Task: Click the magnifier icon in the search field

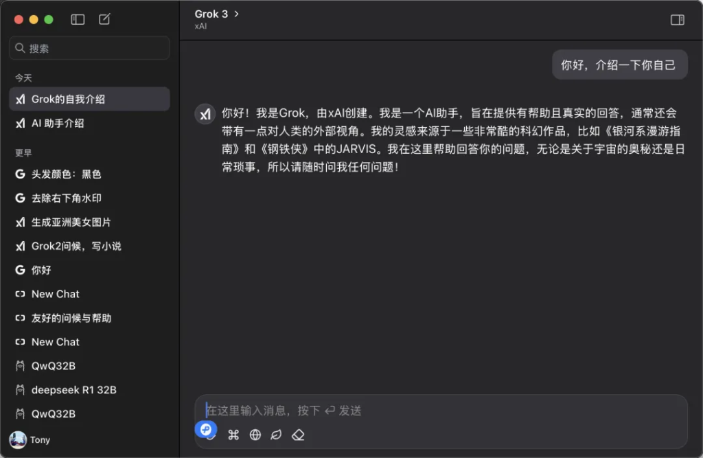Action: [x=20, y=48]
